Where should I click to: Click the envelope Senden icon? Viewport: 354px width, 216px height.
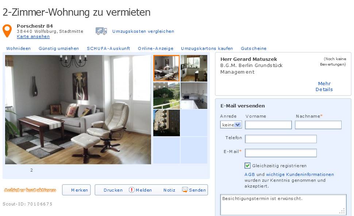click(185, 190)
